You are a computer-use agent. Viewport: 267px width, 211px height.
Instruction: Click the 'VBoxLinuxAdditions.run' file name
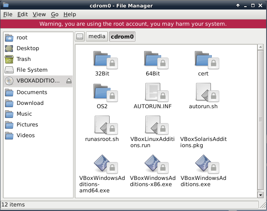click(x=152, y=142)
